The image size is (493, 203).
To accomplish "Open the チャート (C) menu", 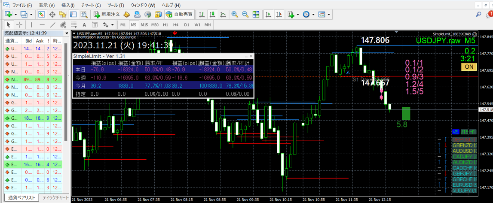I will (91, 5).
